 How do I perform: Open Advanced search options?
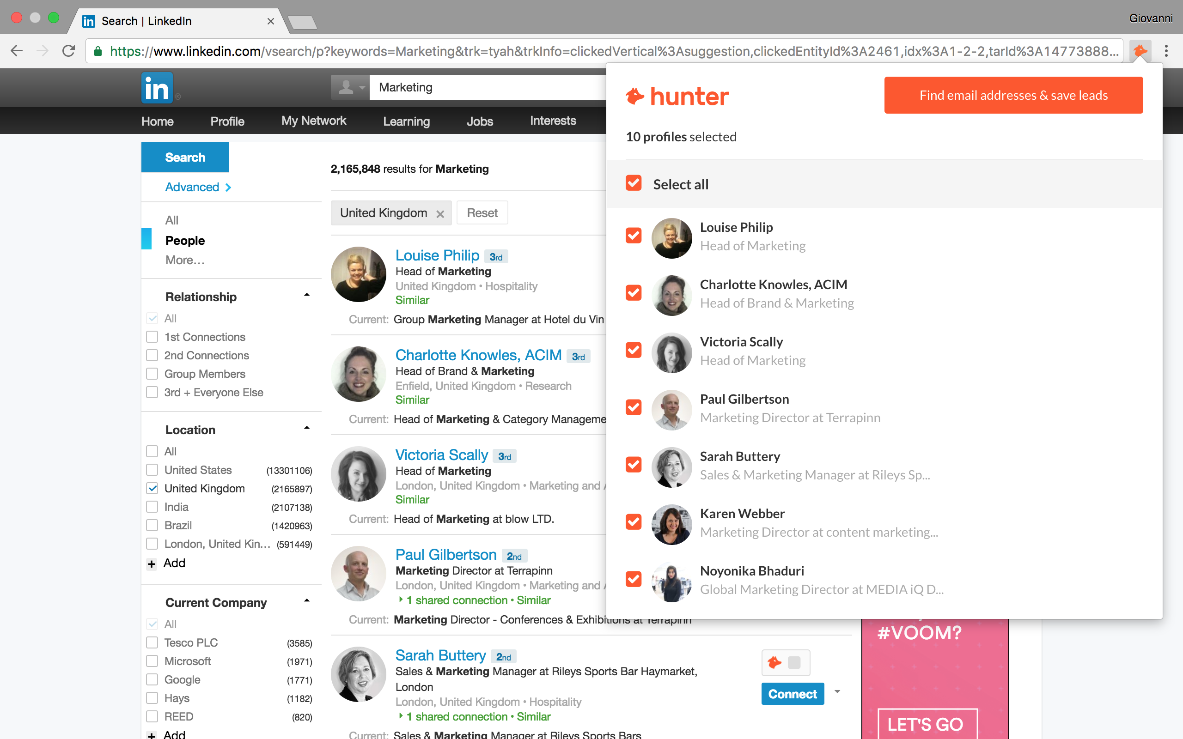pyautogui.click(x=198, y=187)
